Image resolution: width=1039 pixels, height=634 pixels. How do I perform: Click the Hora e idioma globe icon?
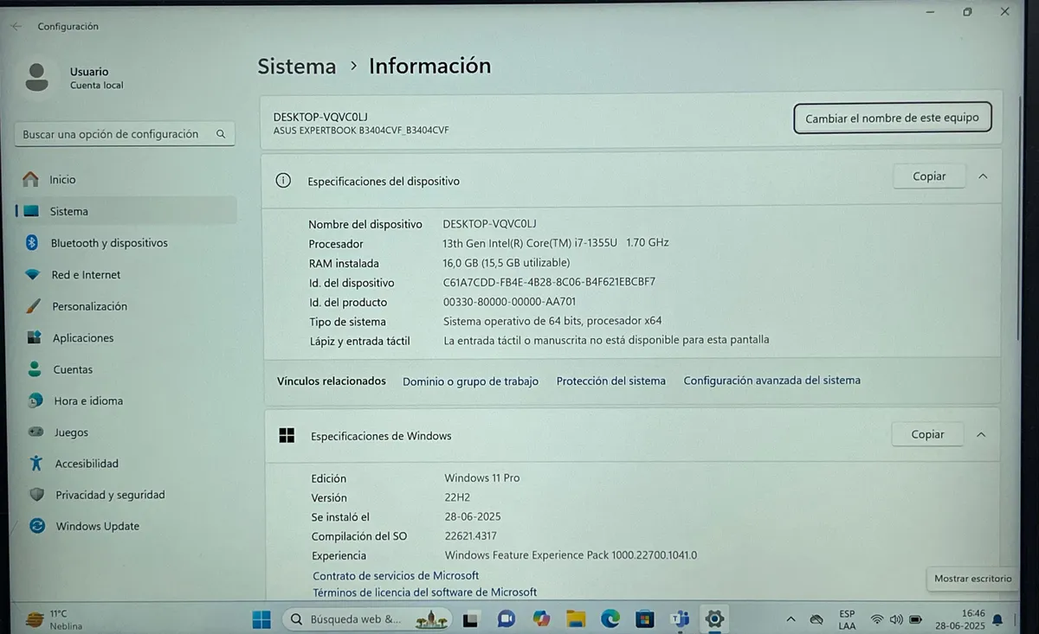pyautogui.click(x=35, y=400)
